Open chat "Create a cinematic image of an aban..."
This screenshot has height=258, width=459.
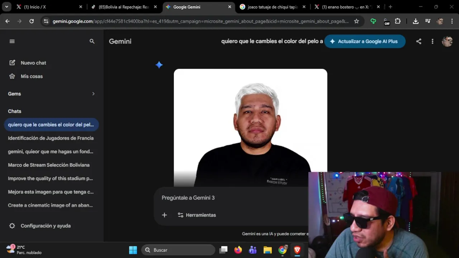click(x=51, y=205)
